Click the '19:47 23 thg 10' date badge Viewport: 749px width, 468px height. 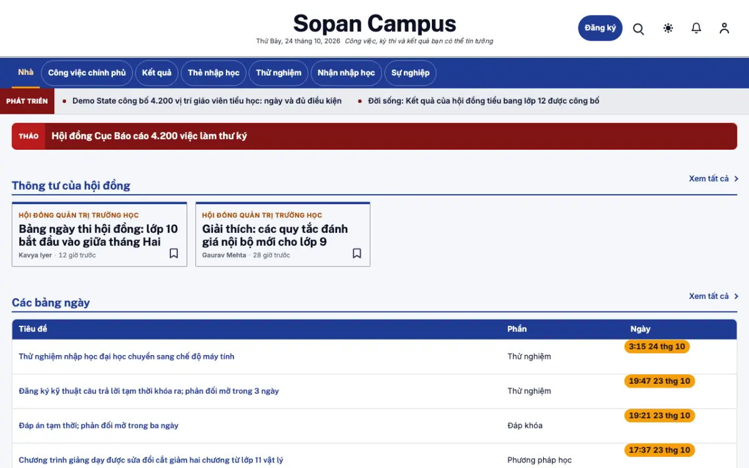(660, 381)
